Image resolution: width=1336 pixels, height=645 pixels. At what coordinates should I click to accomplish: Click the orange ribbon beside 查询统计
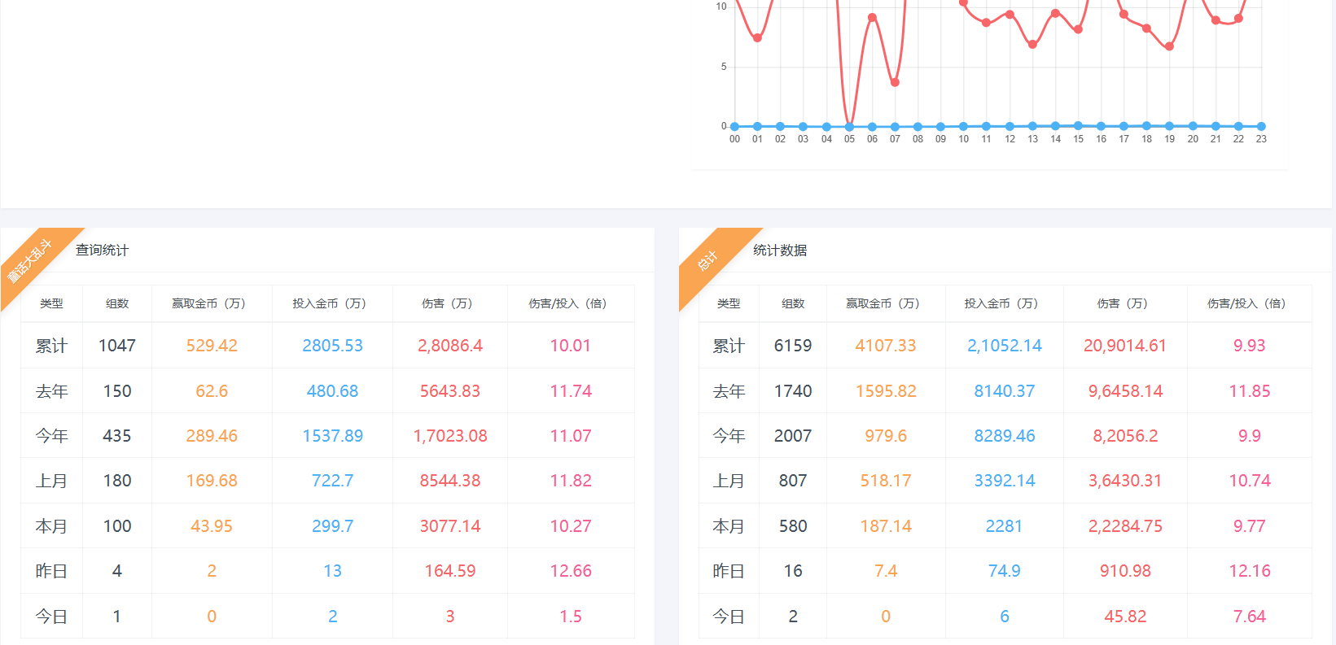click(29, 261)
